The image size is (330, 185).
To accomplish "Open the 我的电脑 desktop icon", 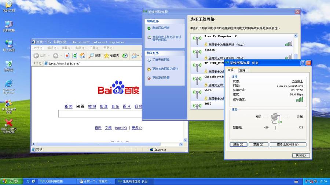I will pos(9,26).
